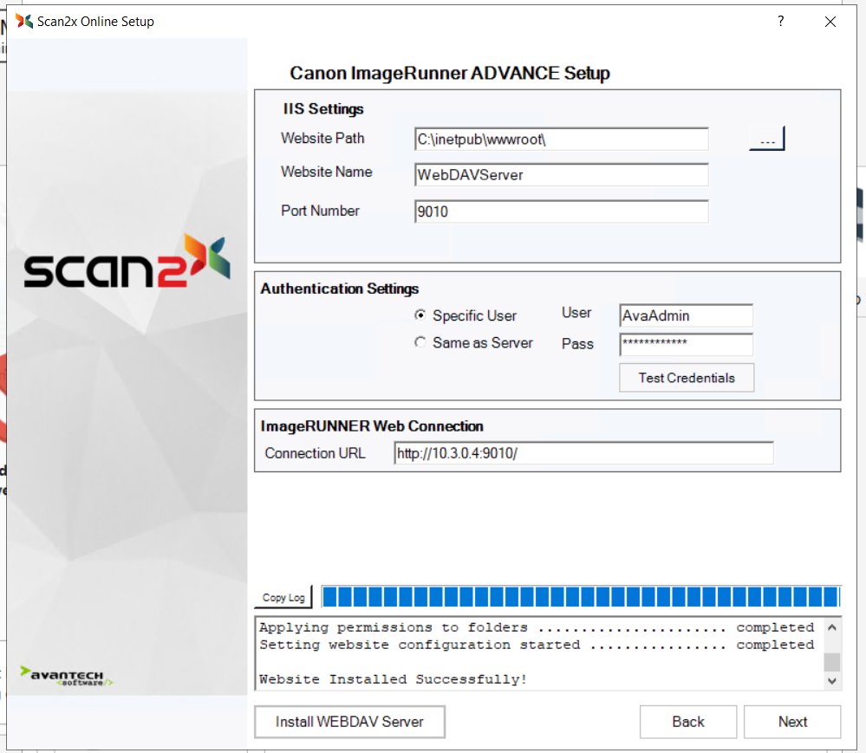
Task: Click the User name field
Action: [686, 316]
